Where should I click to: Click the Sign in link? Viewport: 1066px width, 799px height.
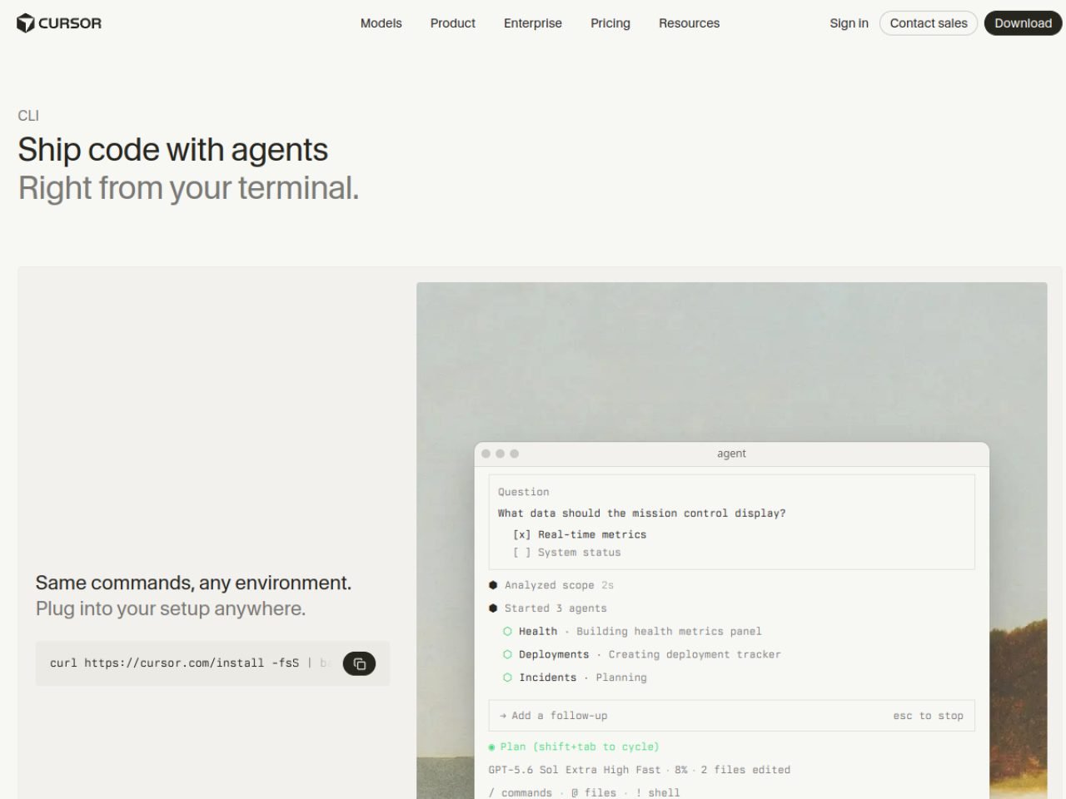[849, 23]
